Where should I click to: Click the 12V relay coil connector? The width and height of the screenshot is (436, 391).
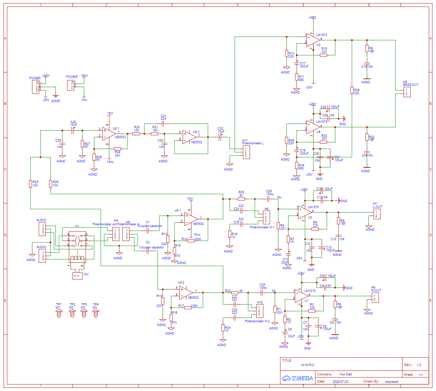[77, 276]
